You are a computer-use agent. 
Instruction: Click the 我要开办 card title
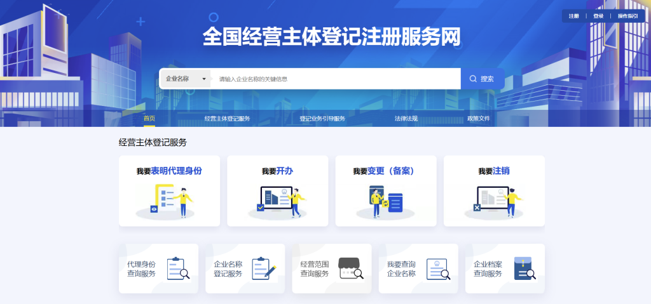(x=277, y=171)
